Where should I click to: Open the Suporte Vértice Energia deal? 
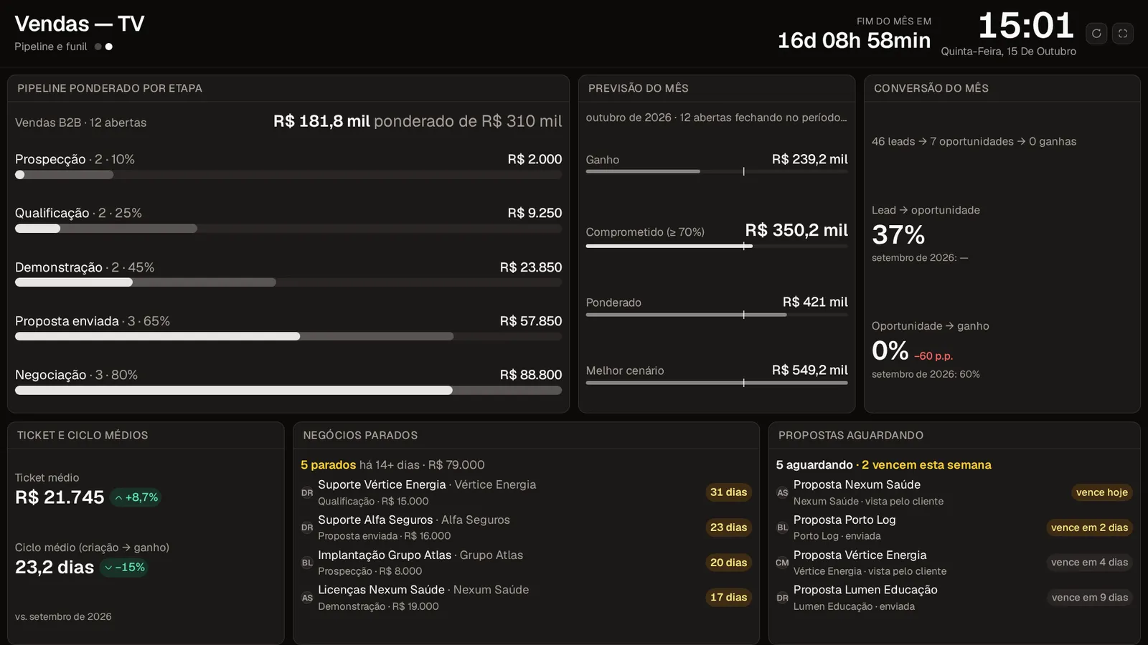point(526,492)
